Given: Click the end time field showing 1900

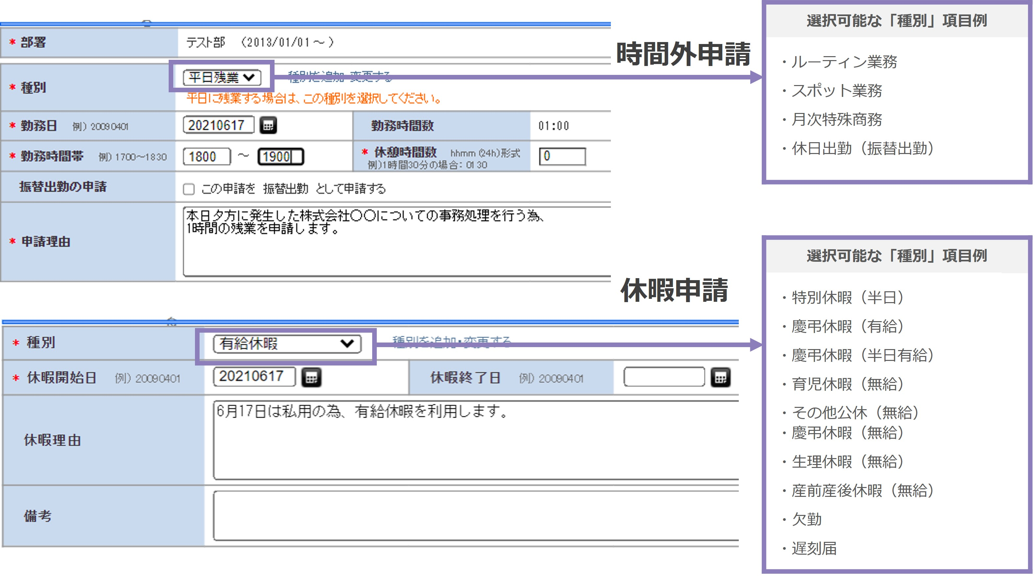Looking at the screenshot, I should pos(280,157).
